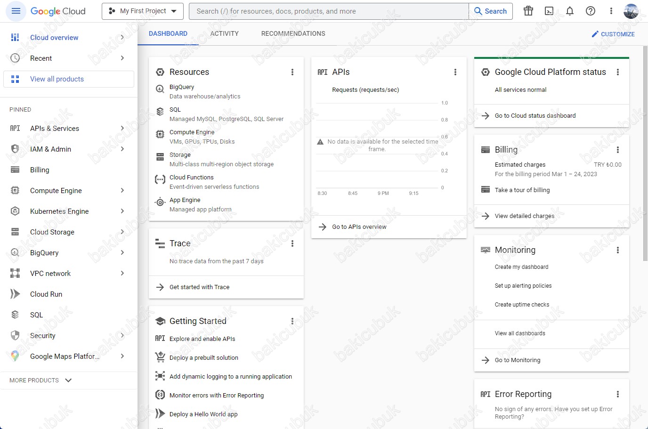Expand IAM & Admin submenu arrow
Image resolution: width=648 pixels, height=429 pixels.
tap(122, 149)
